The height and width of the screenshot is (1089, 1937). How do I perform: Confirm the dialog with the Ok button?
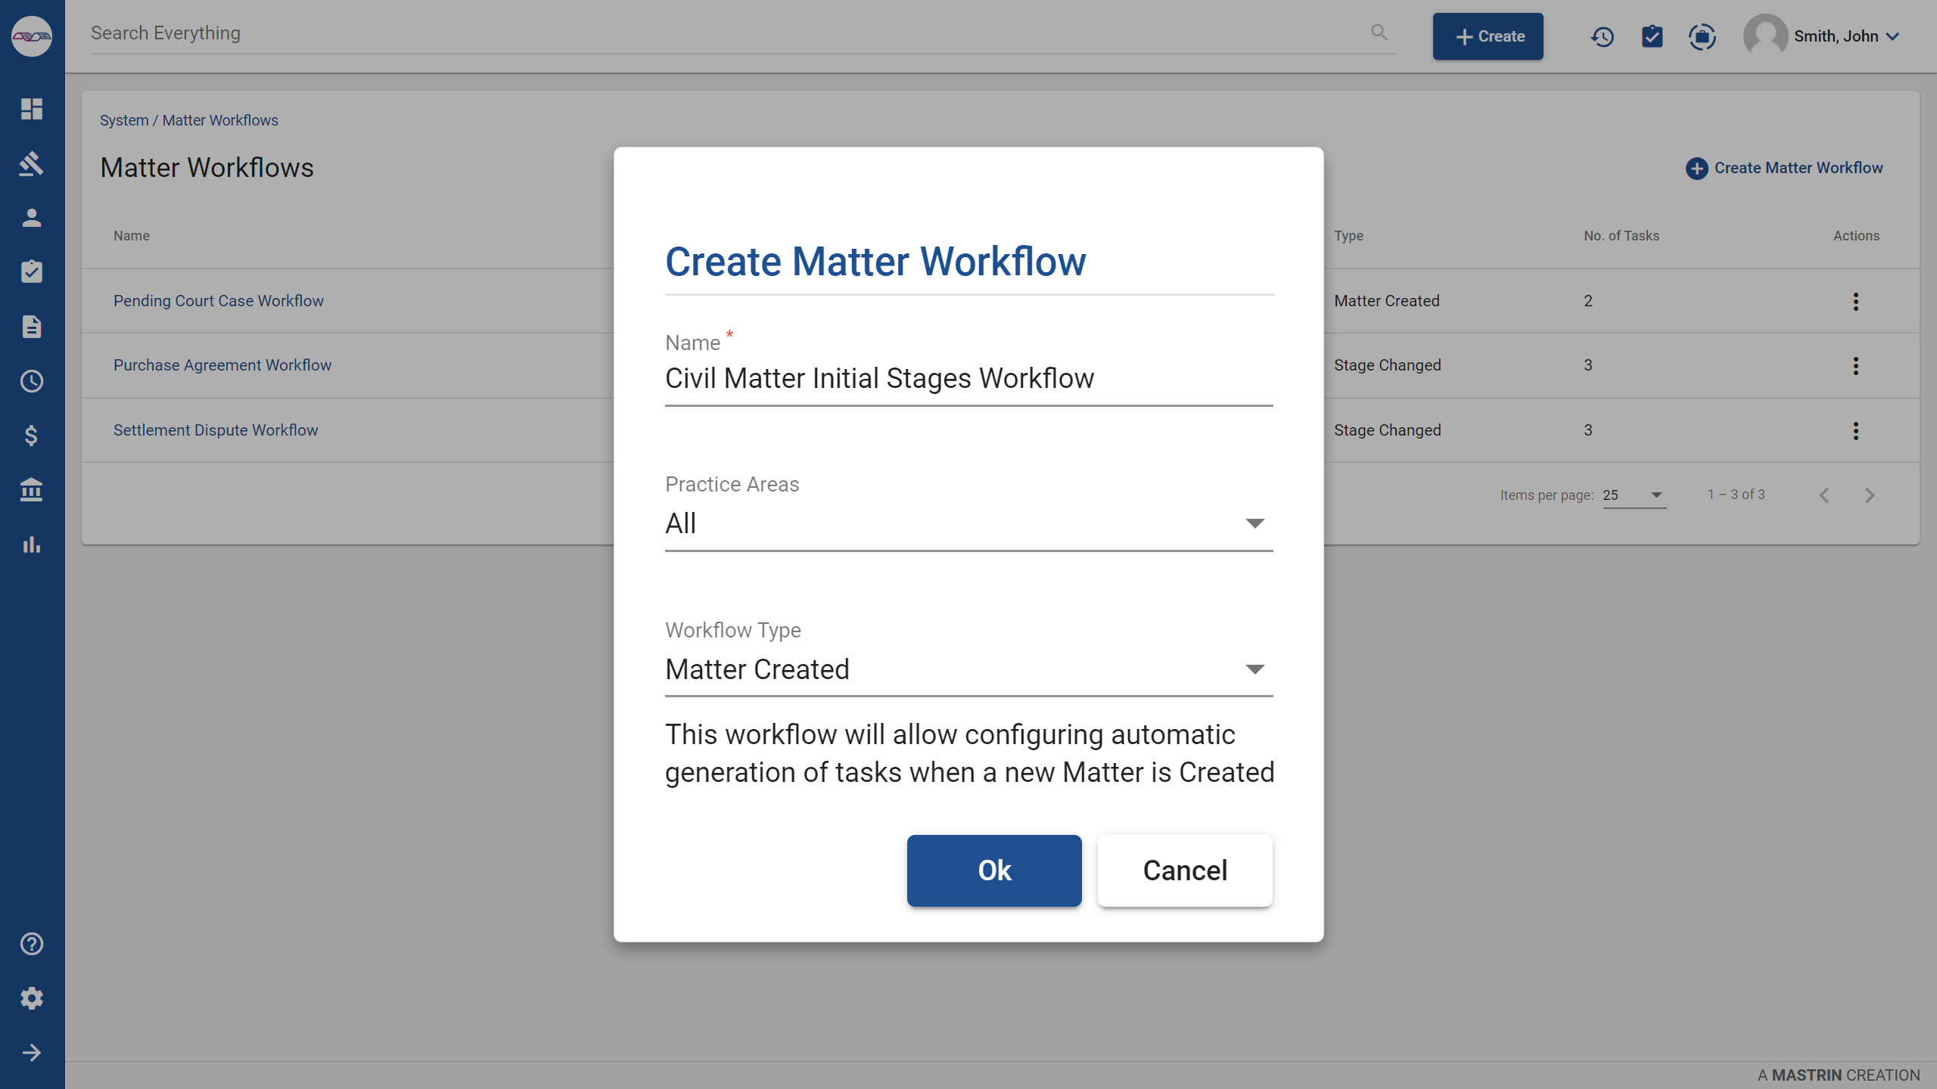pos(993,870)
